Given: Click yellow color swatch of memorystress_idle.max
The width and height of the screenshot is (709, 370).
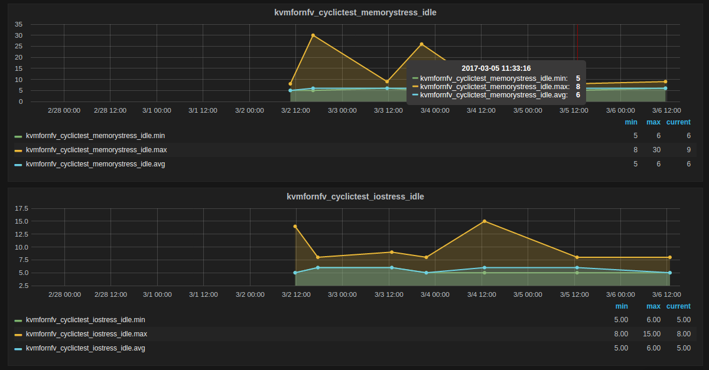Looking at the screenshot, I should (18, 150).
